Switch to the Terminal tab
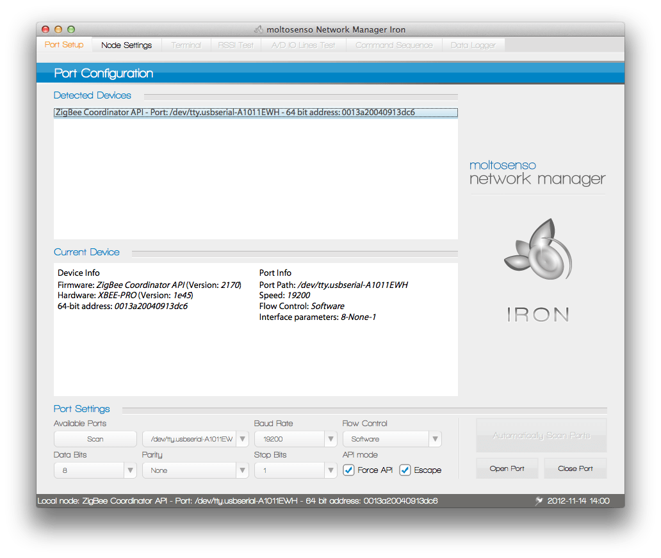 click(186, 45)
